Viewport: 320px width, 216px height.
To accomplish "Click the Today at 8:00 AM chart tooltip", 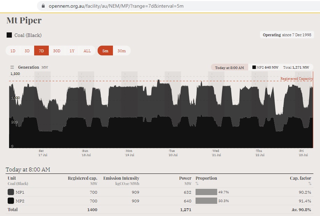I will point(229,68).
